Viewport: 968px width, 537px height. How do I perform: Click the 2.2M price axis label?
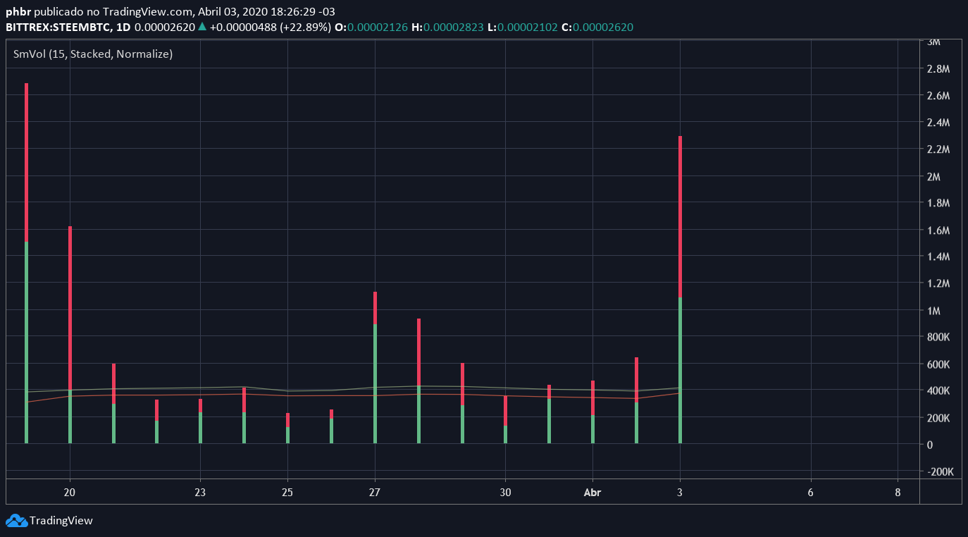938,149
